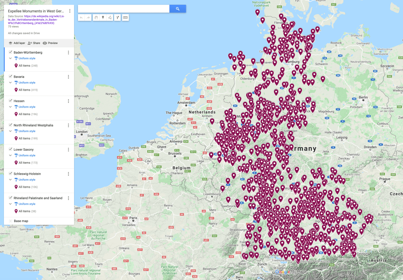Open North Rhineland Westphalia layer options menu
The height and width of the screenshot is (280, 403).
pos(69,125)
